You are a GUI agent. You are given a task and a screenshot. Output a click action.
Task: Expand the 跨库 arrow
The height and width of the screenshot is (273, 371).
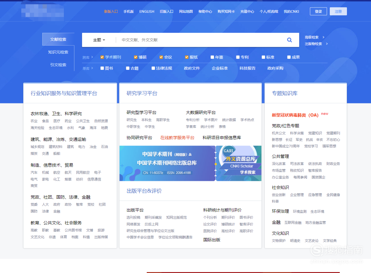coord(92,57)
